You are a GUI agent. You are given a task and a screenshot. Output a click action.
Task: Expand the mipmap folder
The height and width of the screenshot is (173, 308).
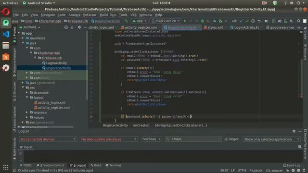(x=27, y=112)
